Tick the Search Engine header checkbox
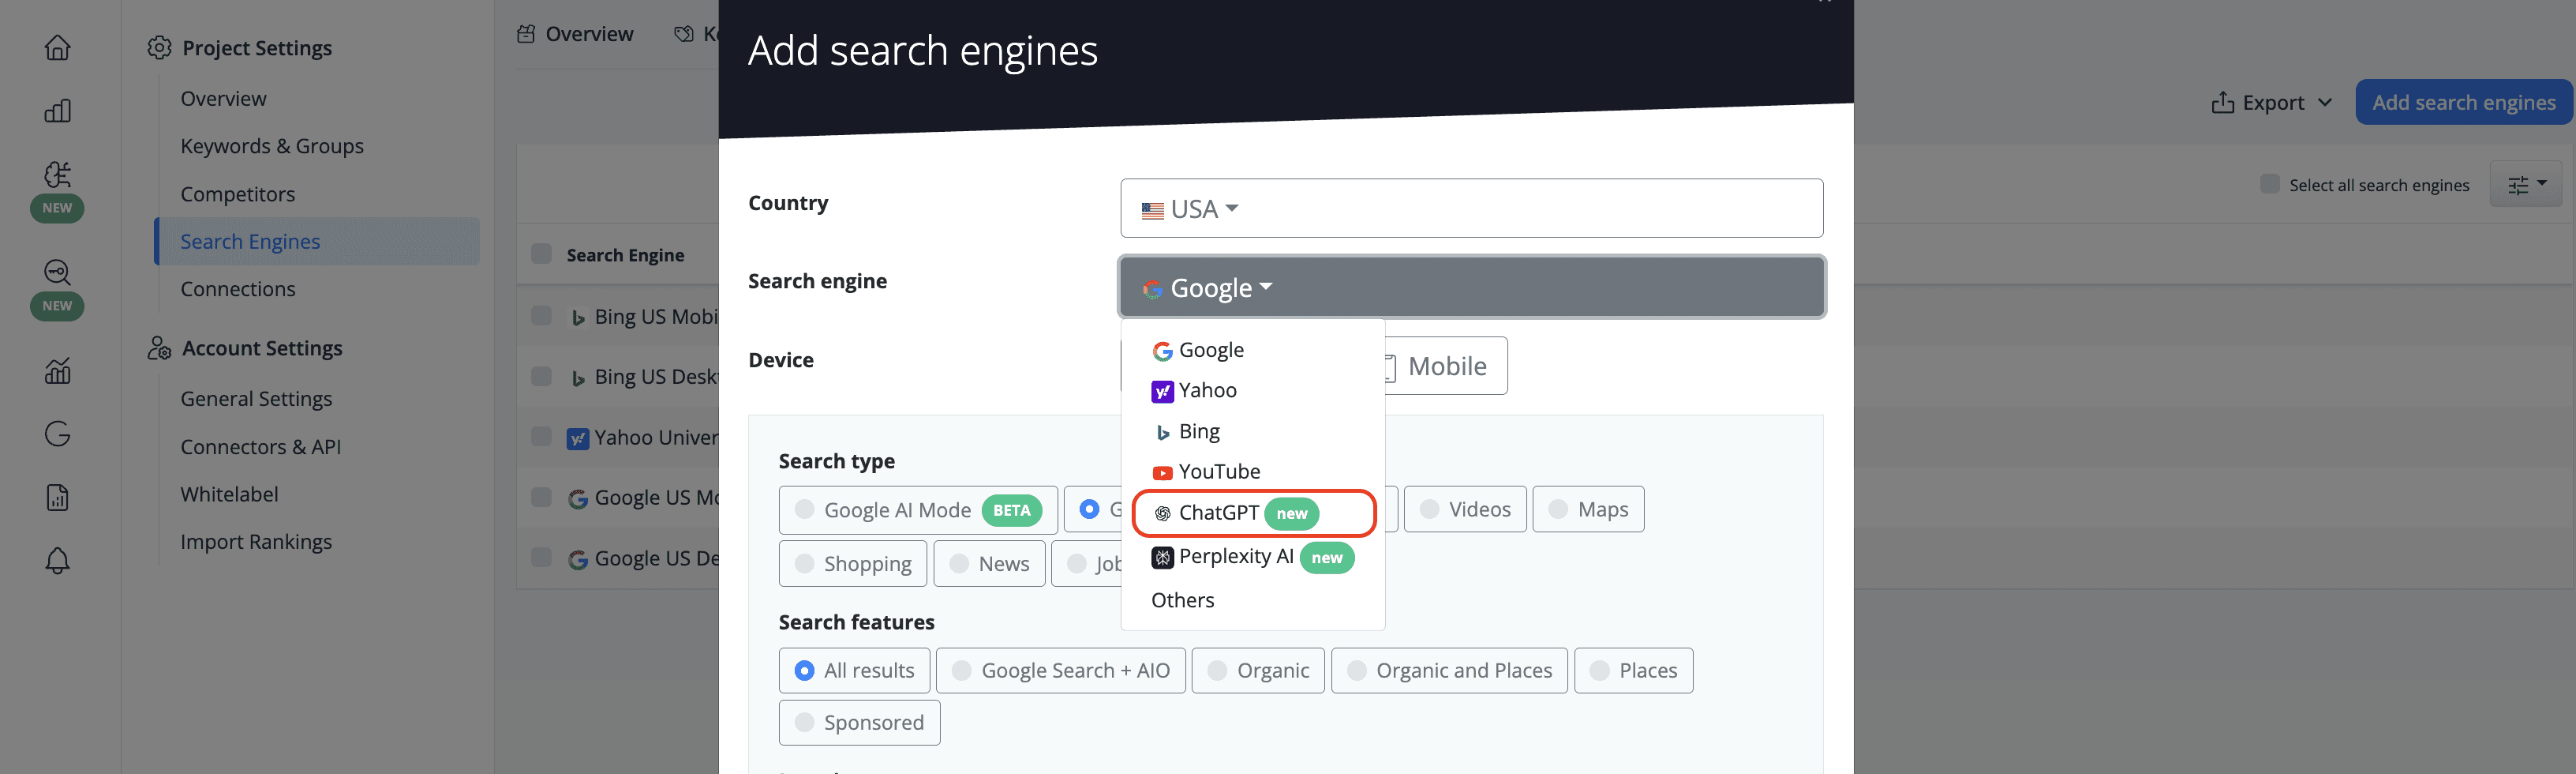2576x774 pixels. pos(541,254)
